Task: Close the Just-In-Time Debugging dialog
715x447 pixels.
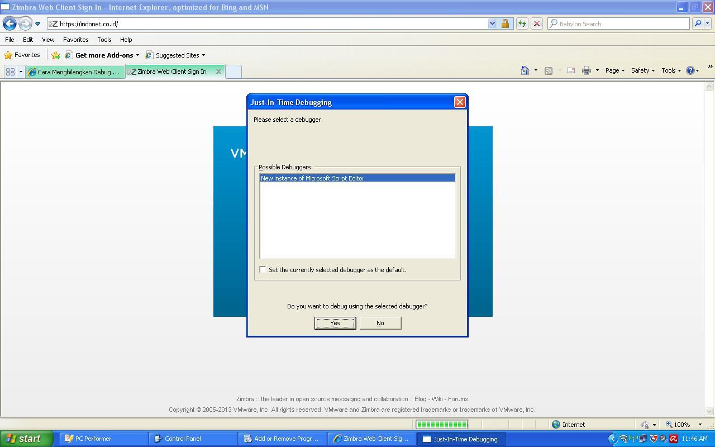Action: (460, 102)
